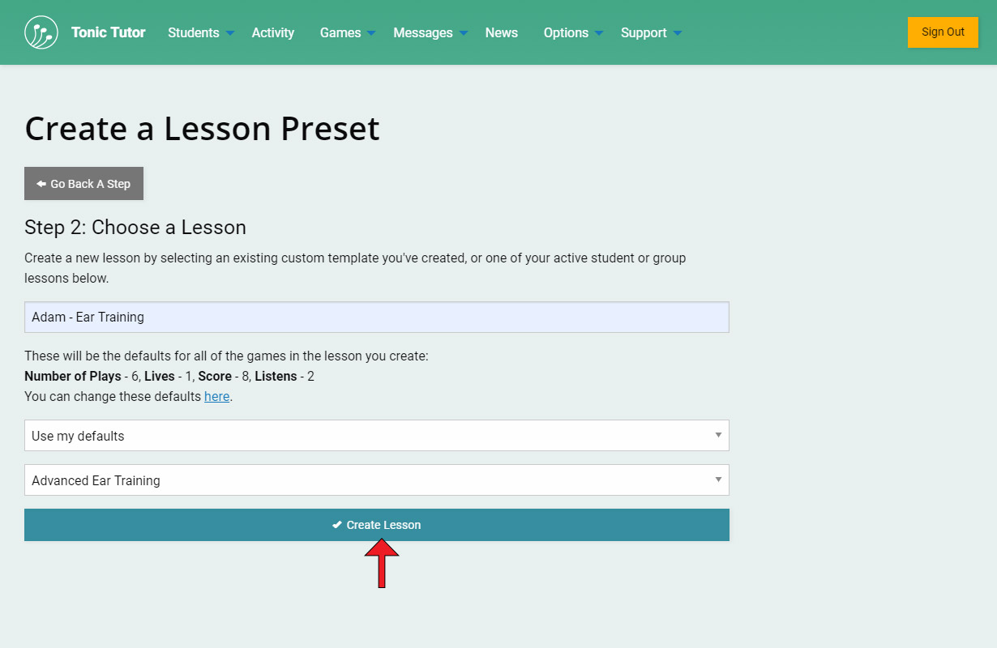997x648 pixels.
Task: Open the Messages menu
Action: [x=422, y=32]
